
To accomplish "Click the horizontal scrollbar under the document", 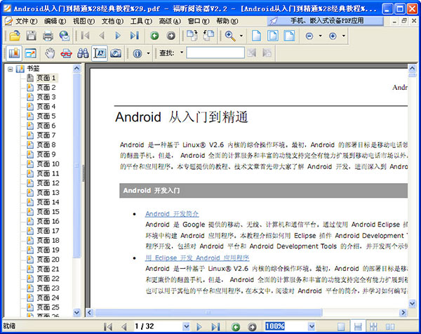I will 246,312.
